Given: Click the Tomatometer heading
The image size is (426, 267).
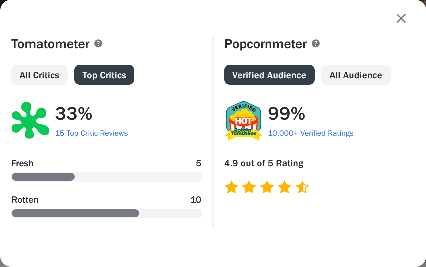Looking at the screenshot, I should (50, 44).
